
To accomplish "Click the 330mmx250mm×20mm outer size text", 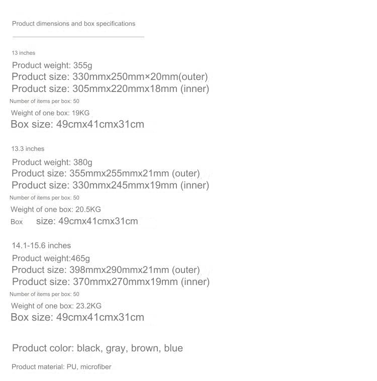I will pyautogui.click(x=110, y=77).
